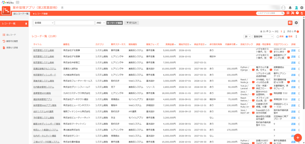Sort by 納品予定日 column arrow

206,44
